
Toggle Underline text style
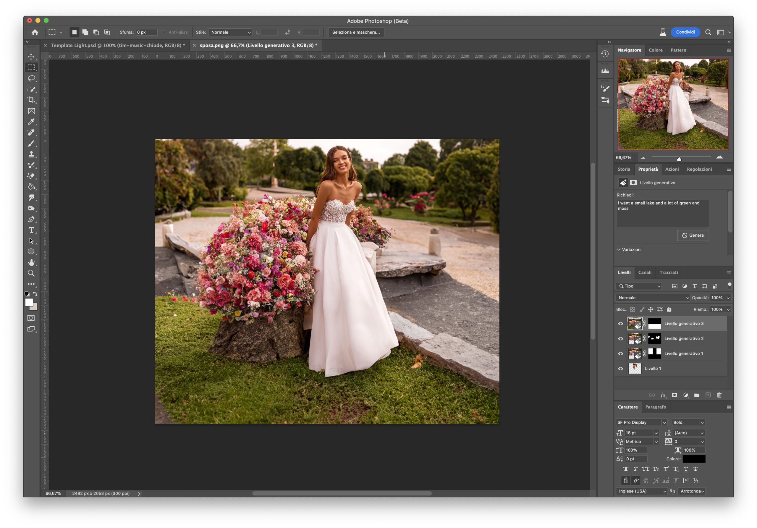click(x=686, y=469)
